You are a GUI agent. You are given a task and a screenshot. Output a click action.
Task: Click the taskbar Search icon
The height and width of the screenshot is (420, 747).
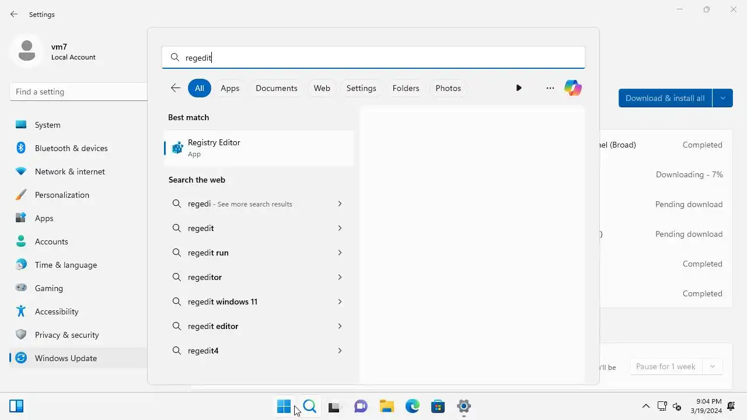(x=310, y=407)
